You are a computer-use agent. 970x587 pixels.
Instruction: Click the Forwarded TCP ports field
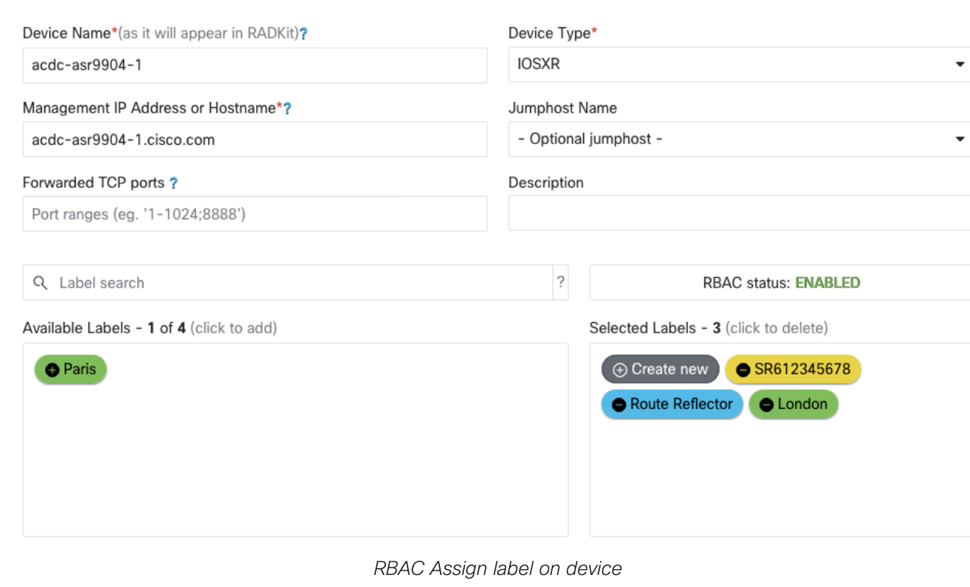coord(255,214)
